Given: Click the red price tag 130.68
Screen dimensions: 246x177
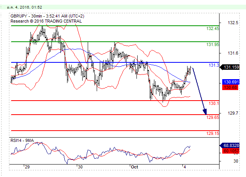Looking at the screenshot, I should tap(230, 87).
